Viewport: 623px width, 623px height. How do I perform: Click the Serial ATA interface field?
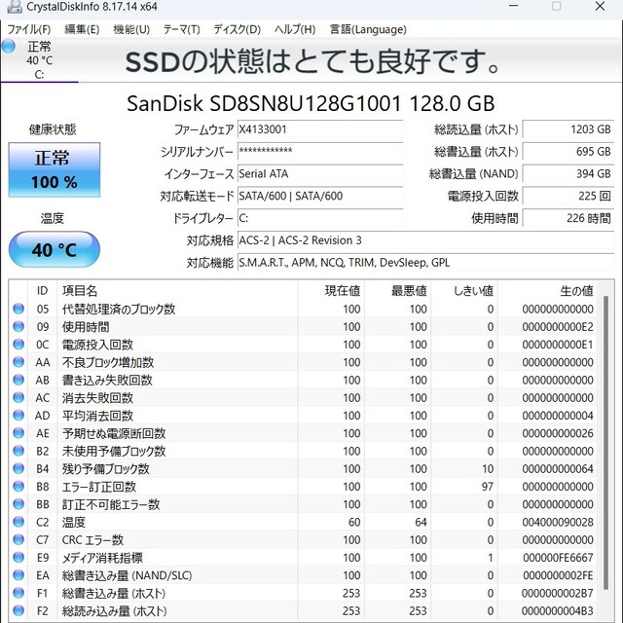pos(320,173)
